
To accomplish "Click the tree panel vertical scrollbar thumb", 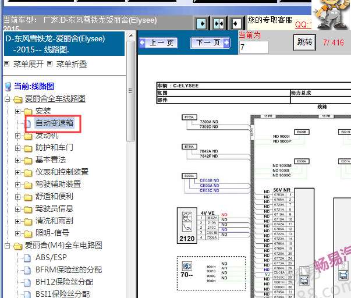I will coord(131,91).
